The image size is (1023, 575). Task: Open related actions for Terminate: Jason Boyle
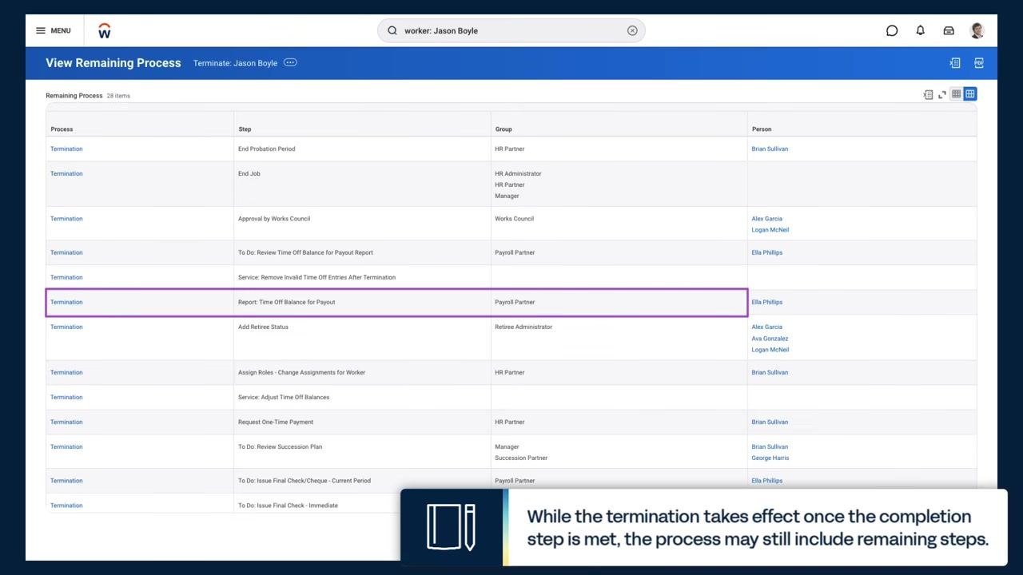tap(290, 62)
